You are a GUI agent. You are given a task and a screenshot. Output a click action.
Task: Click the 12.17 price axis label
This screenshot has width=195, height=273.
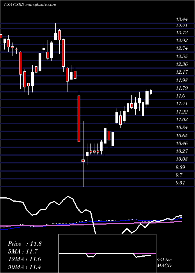coord(182,72)
